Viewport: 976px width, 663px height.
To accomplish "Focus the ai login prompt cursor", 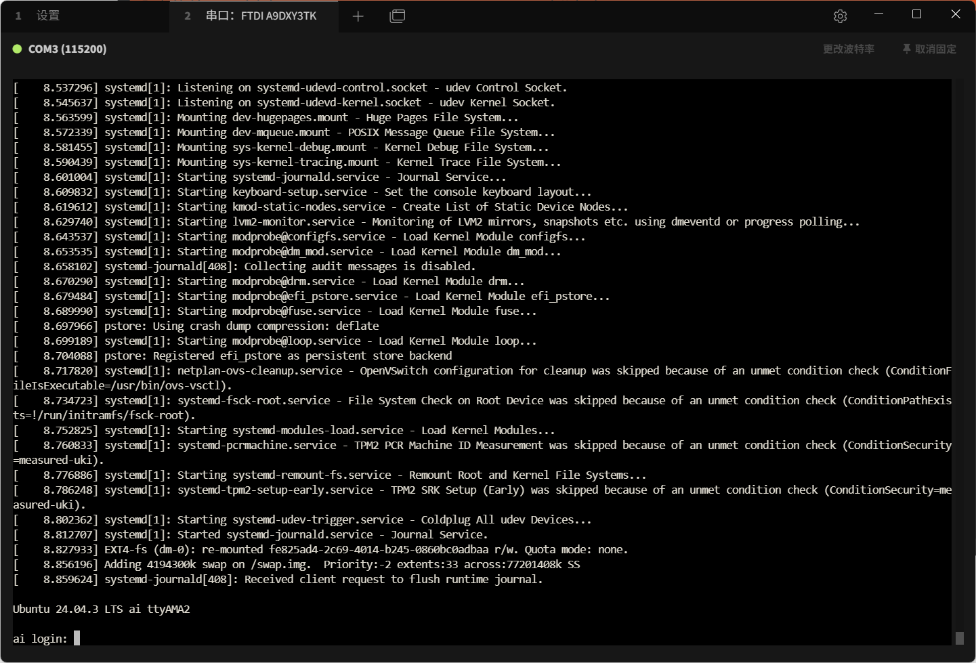I will click(77, 638).
